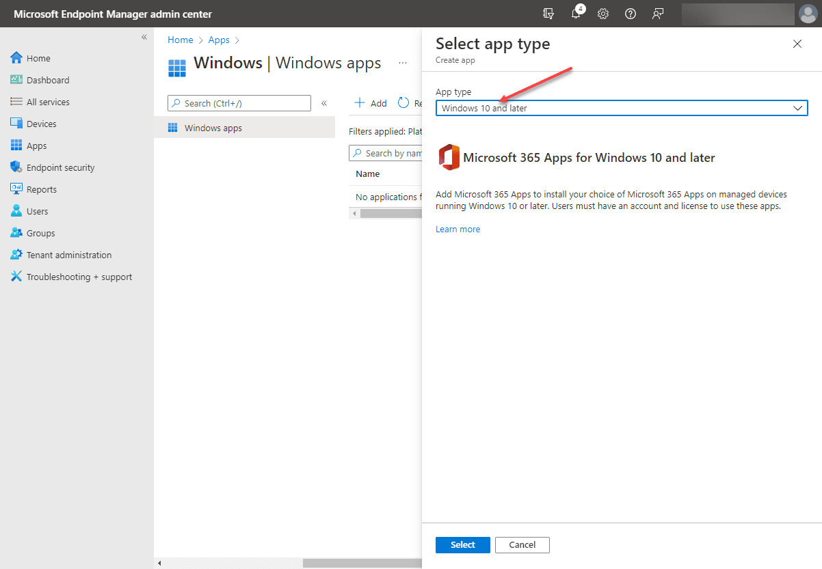Collapse the Windows apps list panel
This screenshot has width=822, height=569.
[x=323, y=103]
